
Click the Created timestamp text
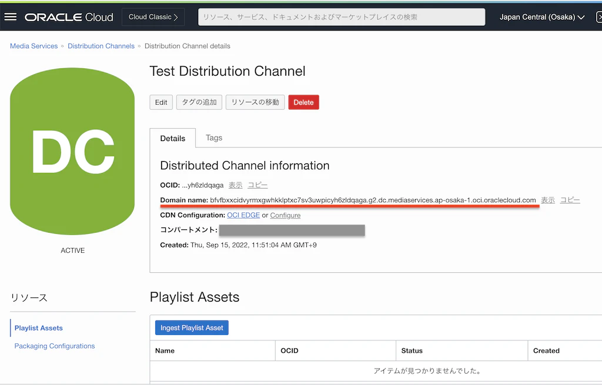tap(253, 245)
